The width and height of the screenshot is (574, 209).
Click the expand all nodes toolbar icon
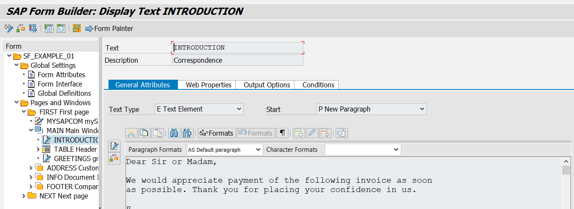pyautogui.click(x=49, y=28)
